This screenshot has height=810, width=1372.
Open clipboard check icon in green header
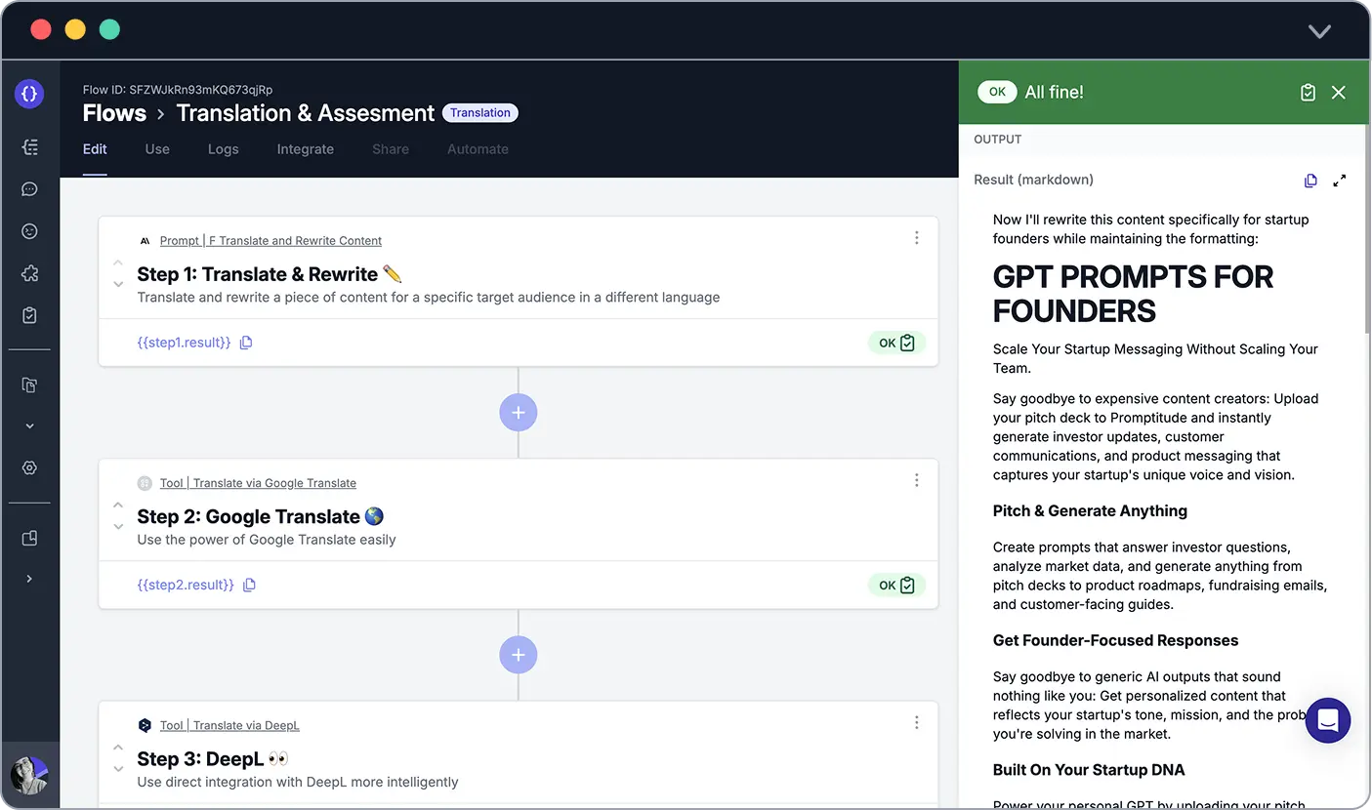(x=1309, y=92)
